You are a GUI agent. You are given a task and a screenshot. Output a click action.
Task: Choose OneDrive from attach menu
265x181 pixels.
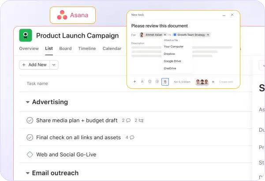170,68
